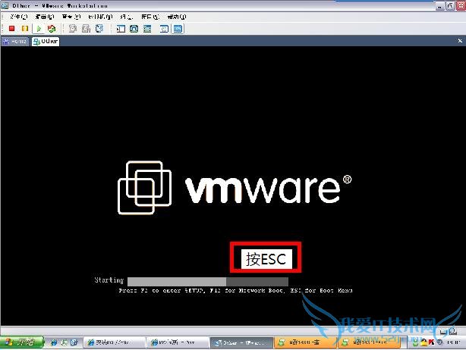Click the red K tray icon
Screen dimensions: 466x350
coord(431,342)
